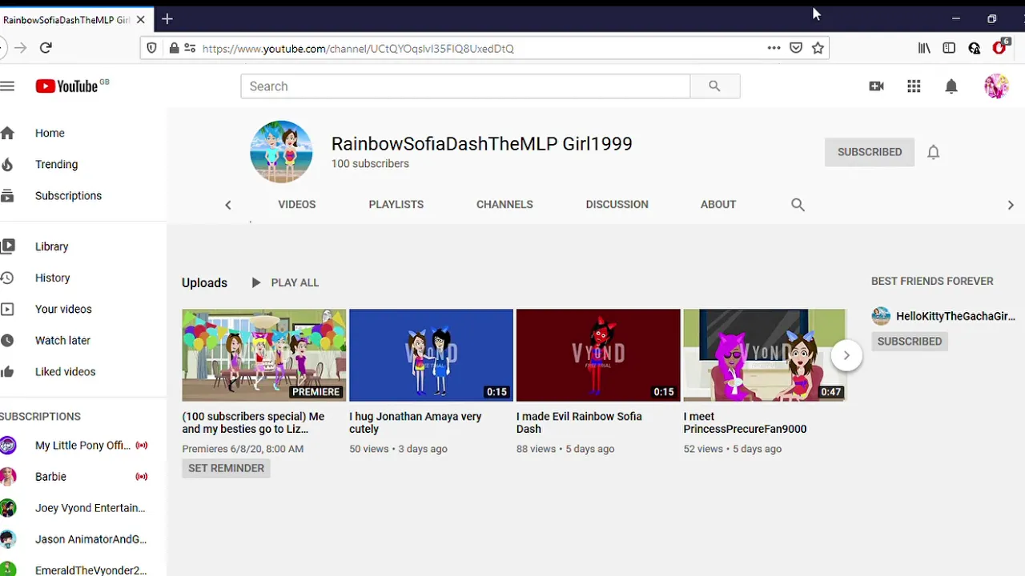Switch to the PLAYLISTS tab
This screenshot has width=1025, height=576.
pos(396,205)
